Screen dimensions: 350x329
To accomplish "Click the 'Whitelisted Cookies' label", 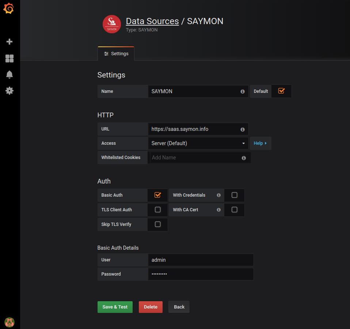I will (121, 158).
